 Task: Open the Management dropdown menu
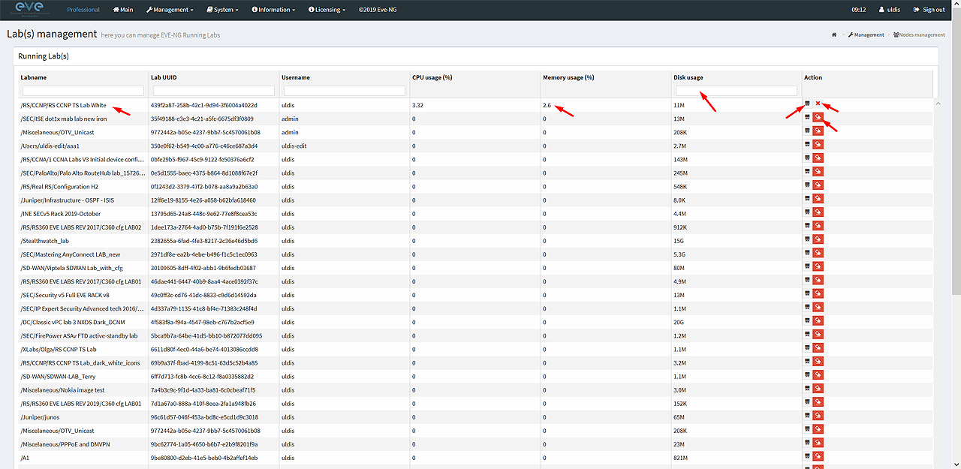[170, 10]
